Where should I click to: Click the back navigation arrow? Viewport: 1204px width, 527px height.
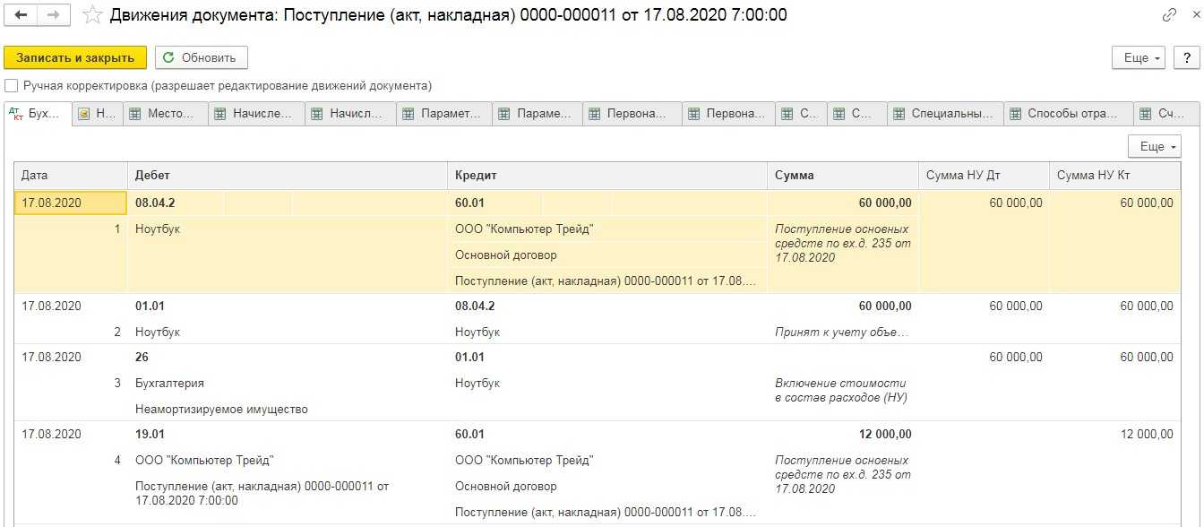pyautogui.click(x=21, y=15)
